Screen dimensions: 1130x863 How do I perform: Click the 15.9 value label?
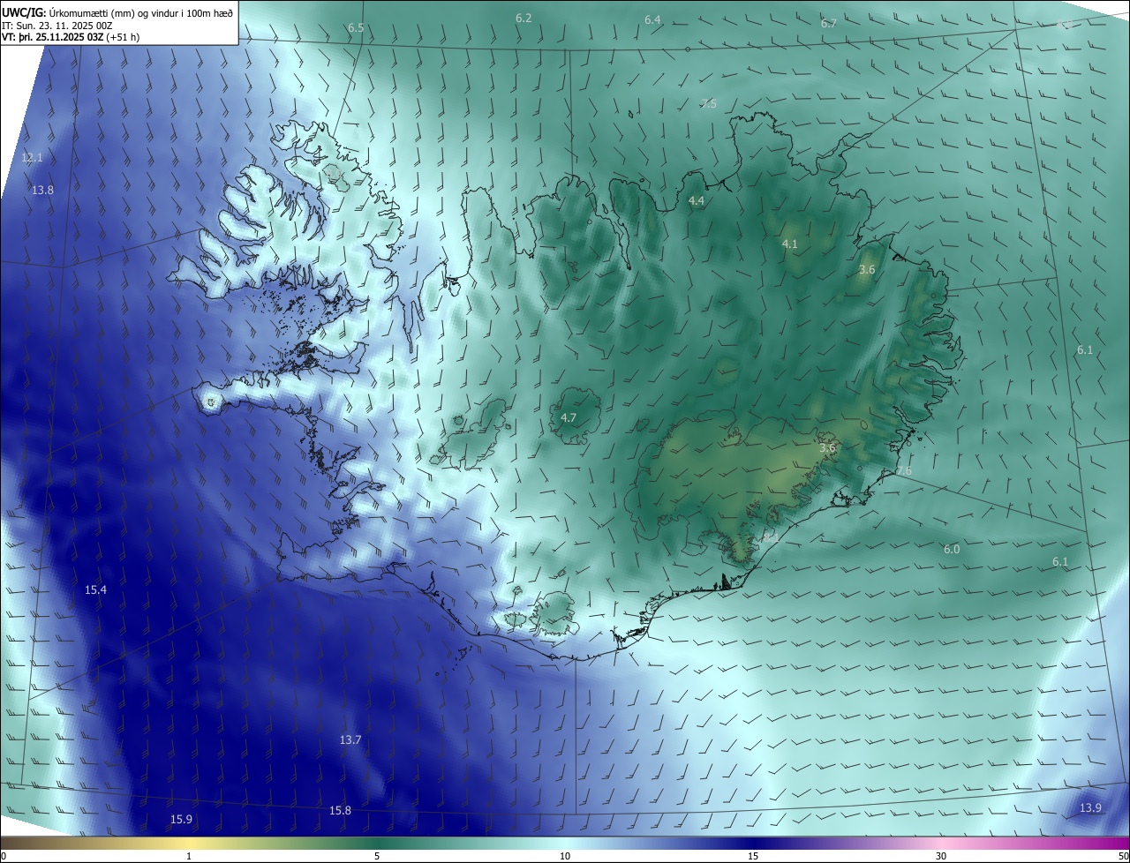point(181,819)
